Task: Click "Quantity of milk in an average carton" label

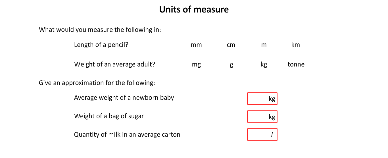Action: (127, 134)
